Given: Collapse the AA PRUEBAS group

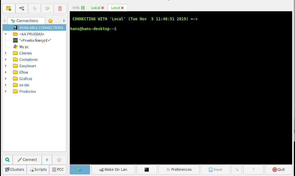Looking at the screenshot, I should (x=6, y=34).
